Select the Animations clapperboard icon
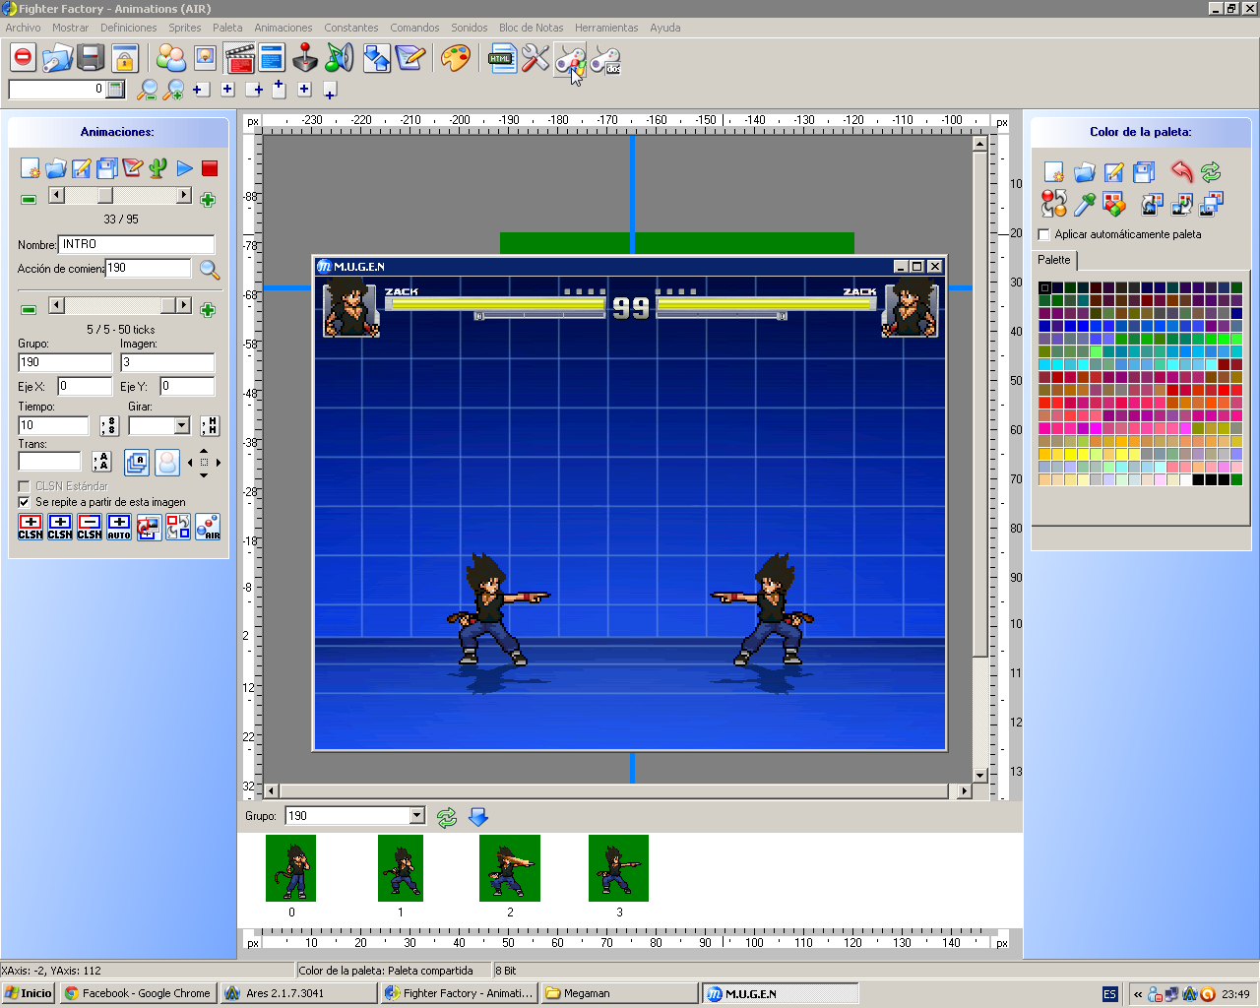 click(x=239, y=58)
